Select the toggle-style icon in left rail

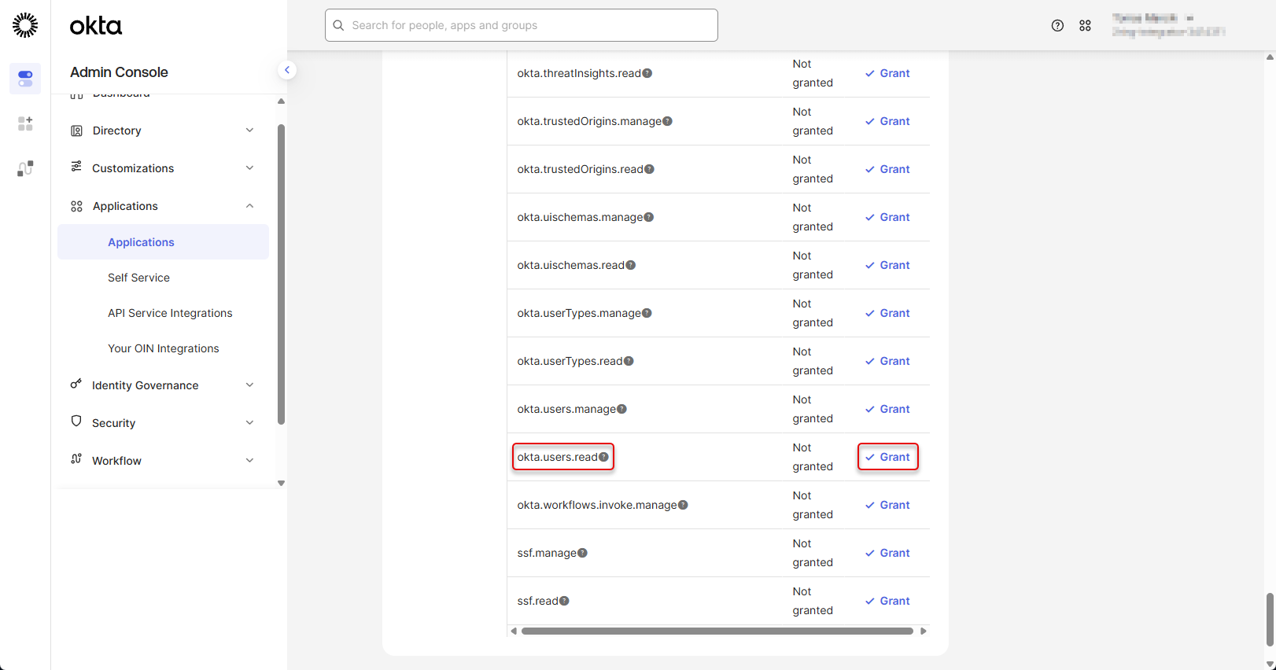[x=25, y=79]
